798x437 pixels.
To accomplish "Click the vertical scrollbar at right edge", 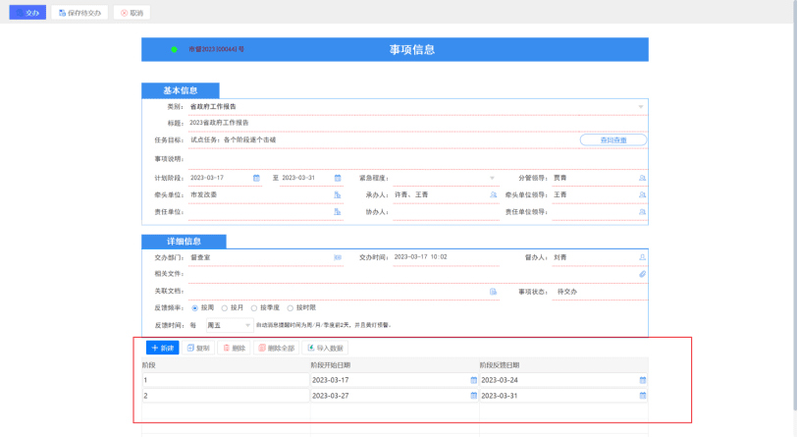I will [x=795, y=203].
